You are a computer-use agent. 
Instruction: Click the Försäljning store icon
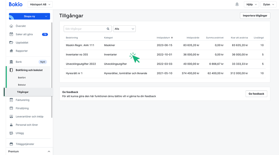click(x=11, y=108)
